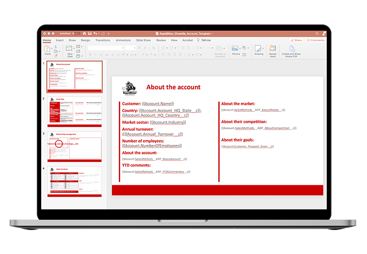This screenshot has height=254, width=367.
Task: Click the Drawing icon
Action: click(258, 49)
